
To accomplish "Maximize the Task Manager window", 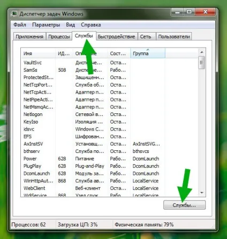I will [x=189, y=12].
